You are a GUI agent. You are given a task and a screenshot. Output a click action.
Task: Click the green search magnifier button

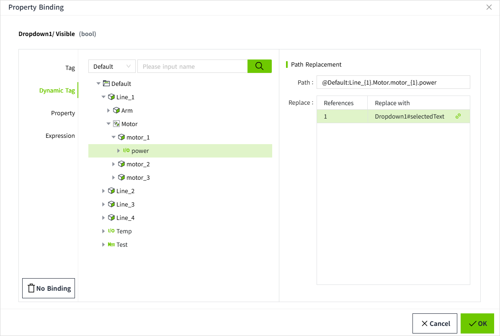(x=259, y=66)
